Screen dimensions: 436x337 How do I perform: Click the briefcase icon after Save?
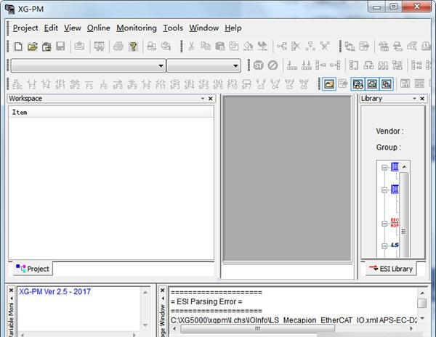click(x=79, y=46)
